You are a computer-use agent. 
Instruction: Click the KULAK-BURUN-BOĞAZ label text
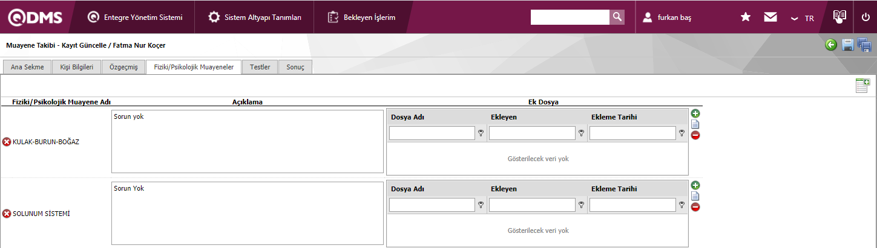pyautogui.click(x=46, y=142)
